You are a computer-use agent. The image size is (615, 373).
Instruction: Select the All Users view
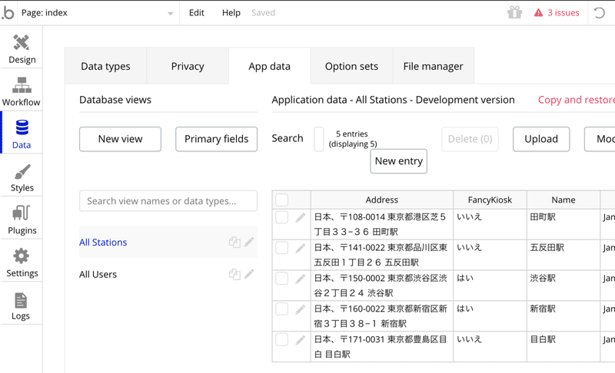[98, 274]
